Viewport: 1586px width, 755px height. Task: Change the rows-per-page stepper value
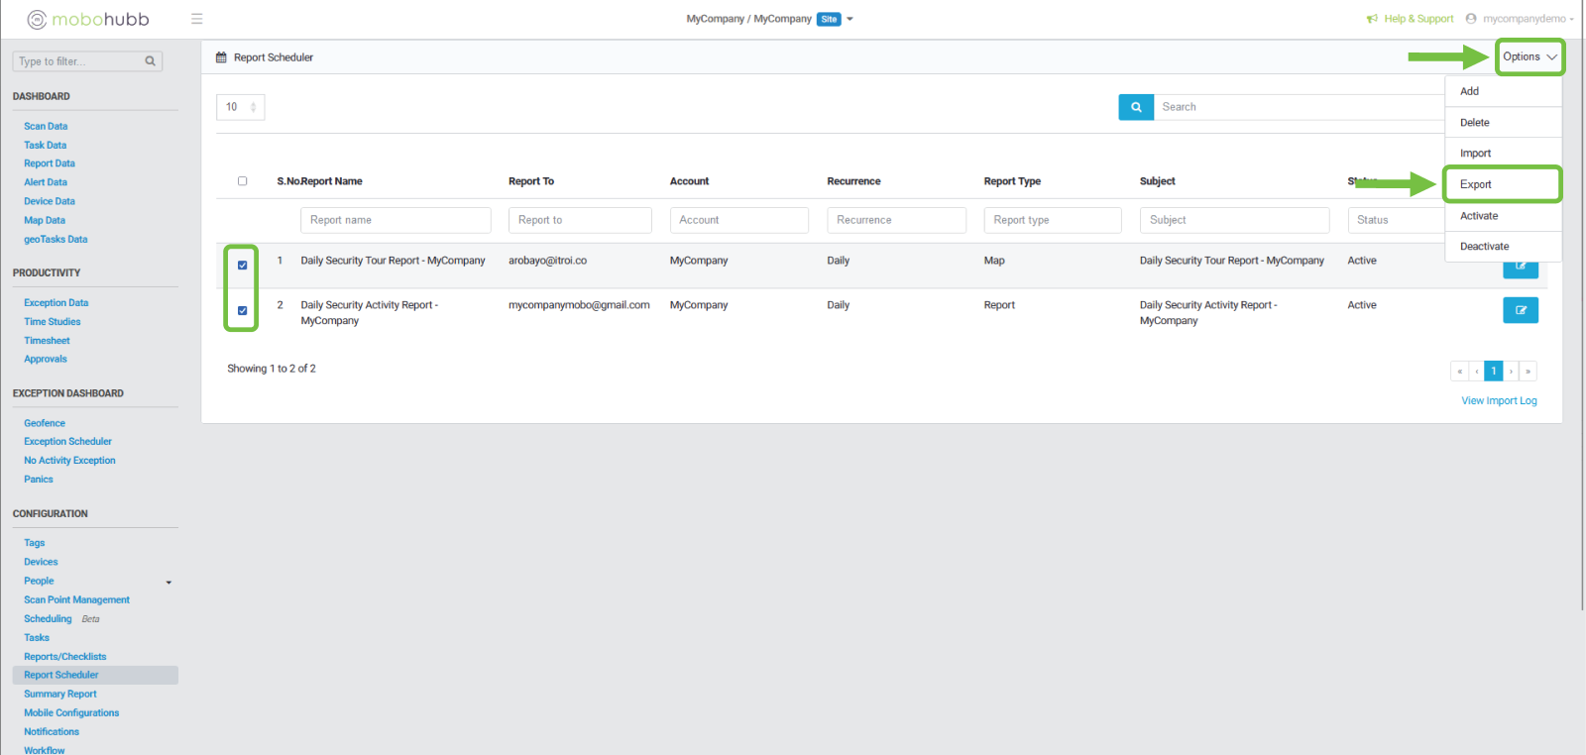pyautogui.click(x=253, y=107)
